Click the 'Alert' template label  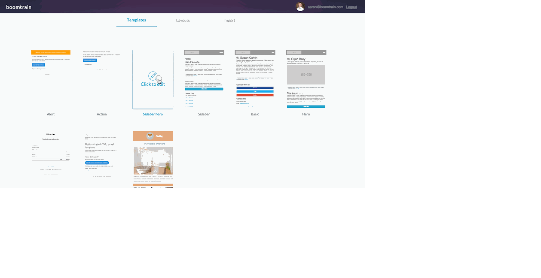point(51,114)
